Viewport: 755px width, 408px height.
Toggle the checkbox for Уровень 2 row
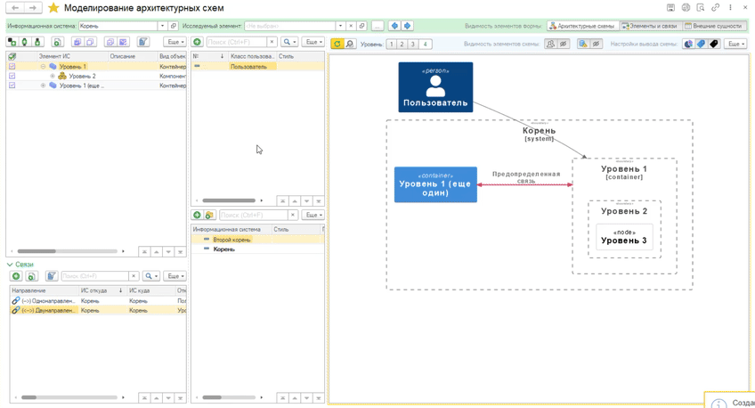(12, 76)
